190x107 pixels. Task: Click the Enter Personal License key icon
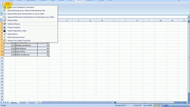4,37
